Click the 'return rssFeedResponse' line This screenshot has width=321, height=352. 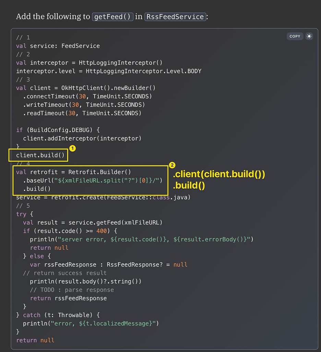tap(68, 298)
